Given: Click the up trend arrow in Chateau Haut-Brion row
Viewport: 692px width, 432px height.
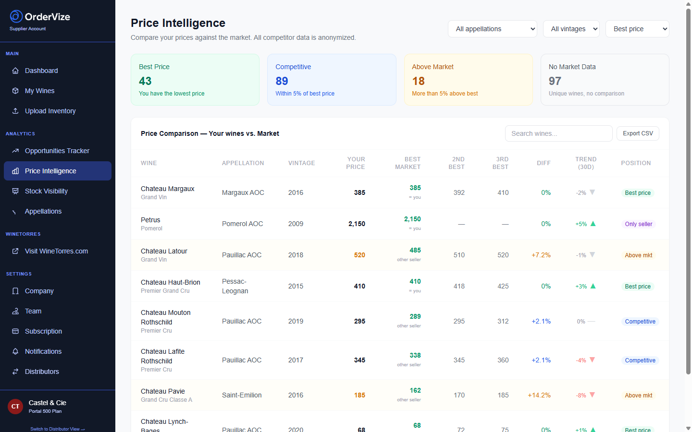Looking at the screenshot, I should (x=593, y=286).
